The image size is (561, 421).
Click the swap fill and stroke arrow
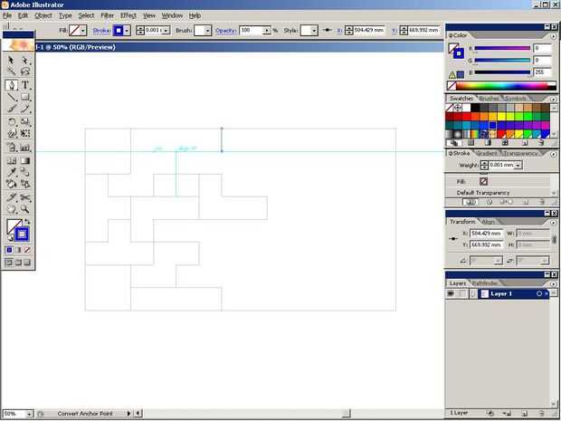point(27,222)
